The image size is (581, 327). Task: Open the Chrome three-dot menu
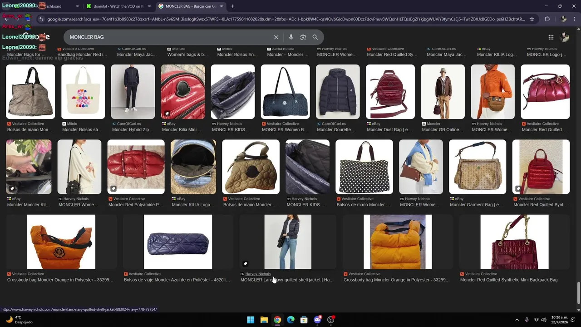575,19
